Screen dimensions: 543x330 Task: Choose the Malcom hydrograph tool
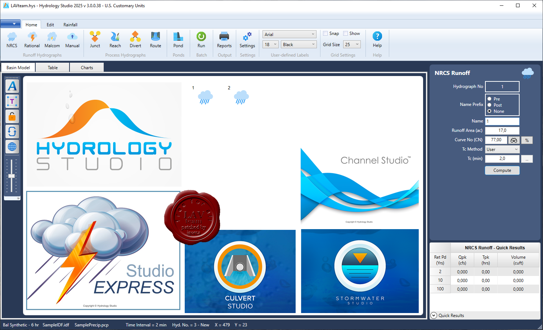(x=52, y=40)
